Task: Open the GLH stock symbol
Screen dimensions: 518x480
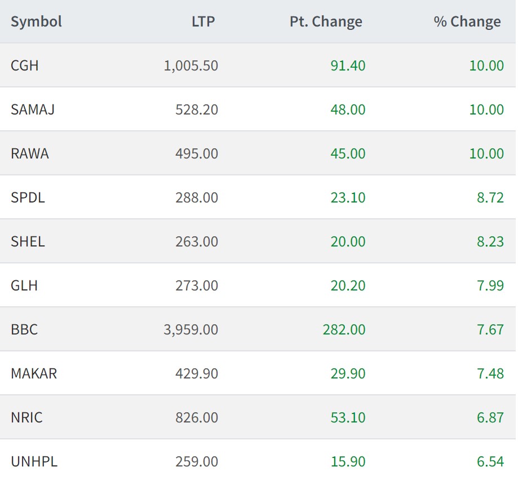Action: (24, 285)
